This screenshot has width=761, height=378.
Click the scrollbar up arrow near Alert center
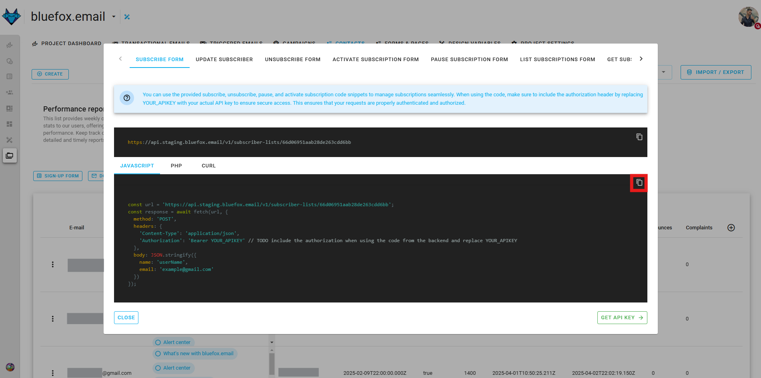(x=272, y=350)
